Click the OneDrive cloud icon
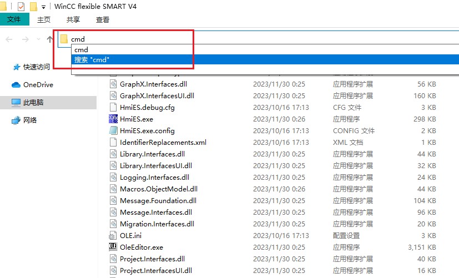This screenshot has height=278, width=459. click(x=16, y=85)
